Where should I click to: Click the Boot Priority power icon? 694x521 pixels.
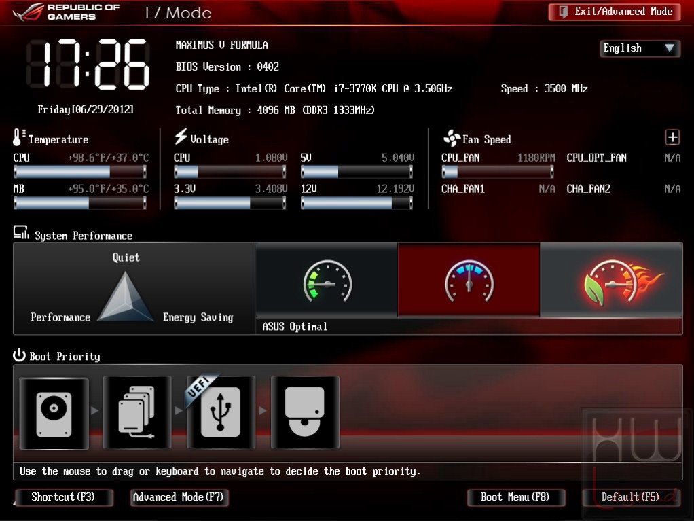(x=19, y=355)
